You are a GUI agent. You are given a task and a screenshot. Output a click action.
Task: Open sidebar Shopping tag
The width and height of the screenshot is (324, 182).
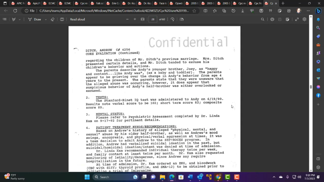point(318,36)
